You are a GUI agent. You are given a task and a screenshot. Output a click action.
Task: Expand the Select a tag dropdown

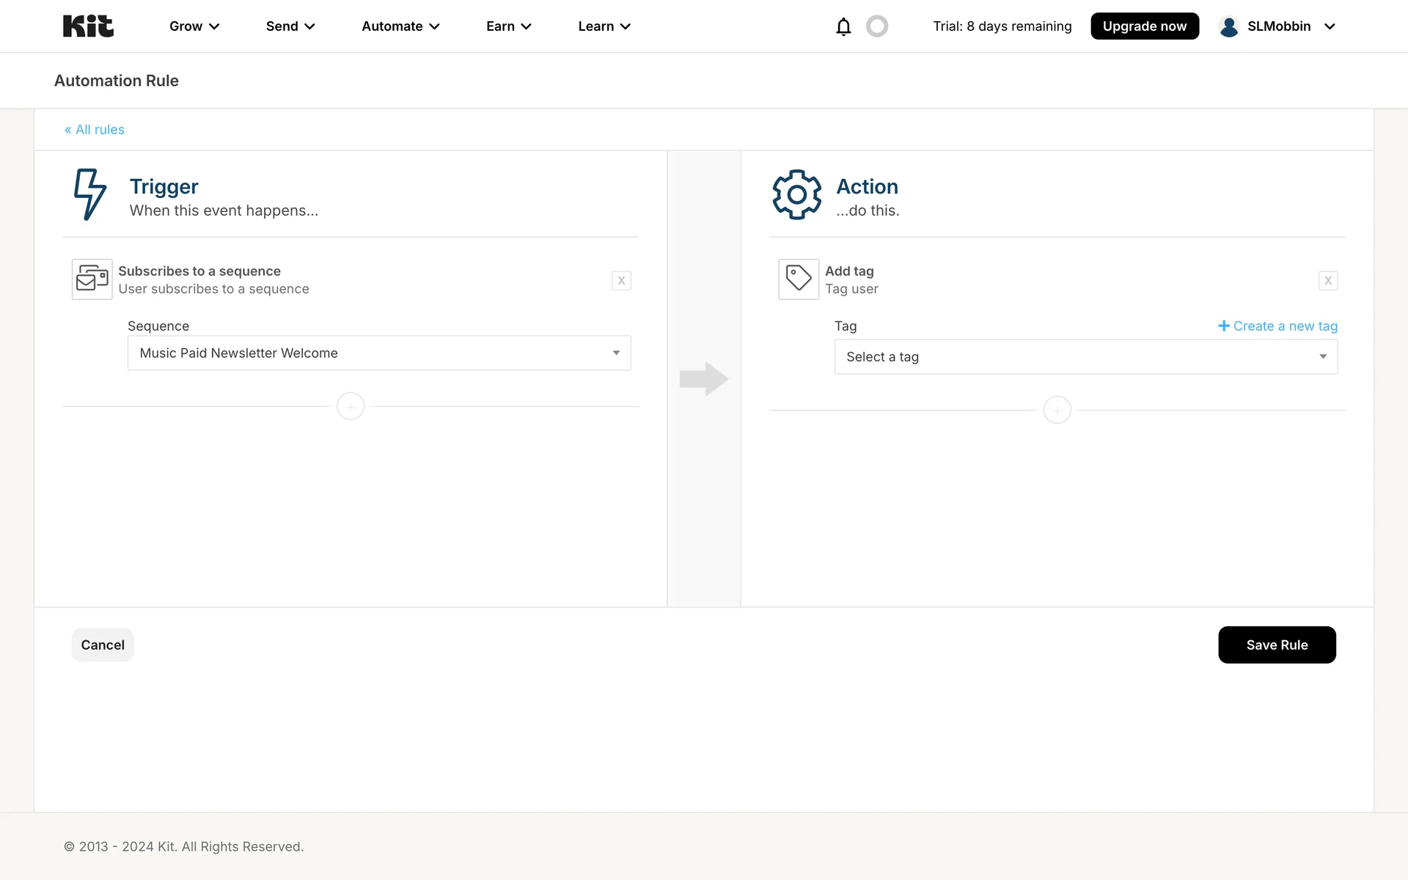point(1085,356)
